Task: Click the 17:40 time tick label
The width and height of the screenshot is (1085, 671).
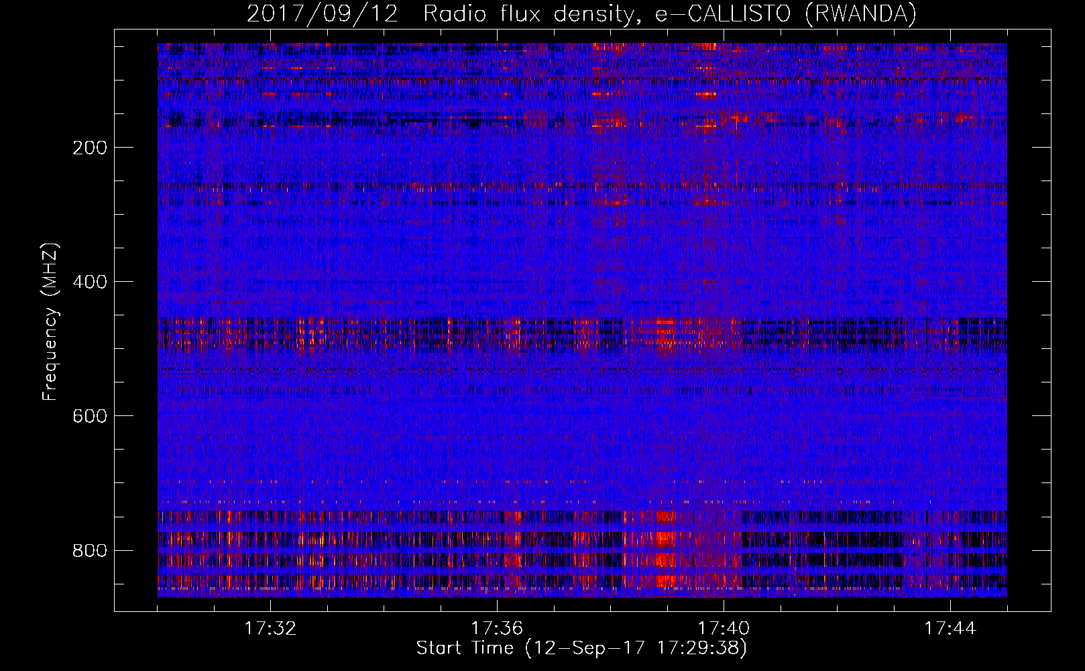Action: click(724, 629)
